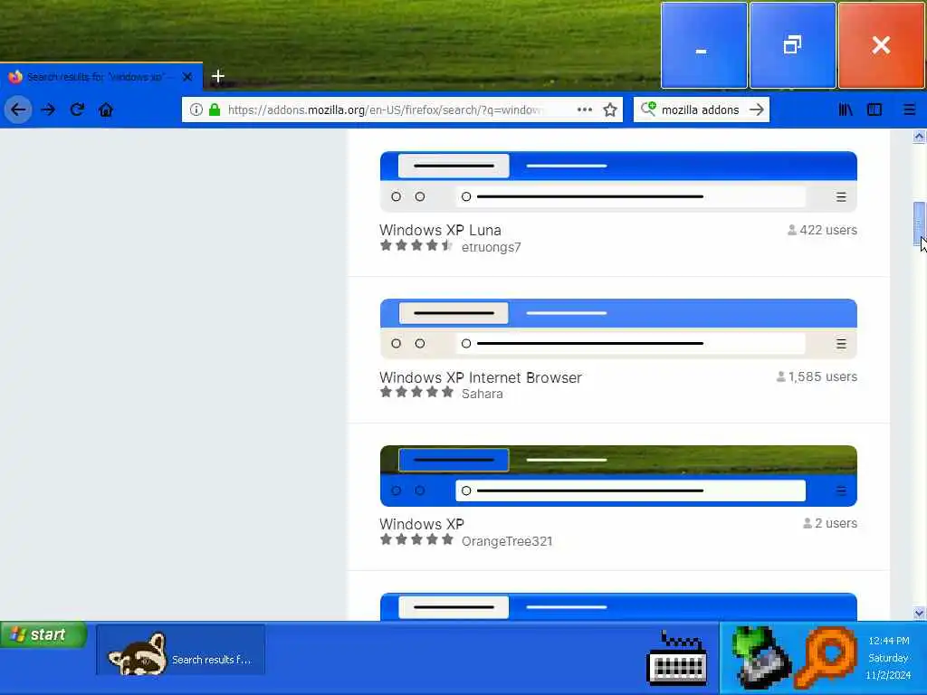Viewport: 927px width, 695px height.
Task: Reload the current page
Action: pyautogui.click(x=77, y=109)
